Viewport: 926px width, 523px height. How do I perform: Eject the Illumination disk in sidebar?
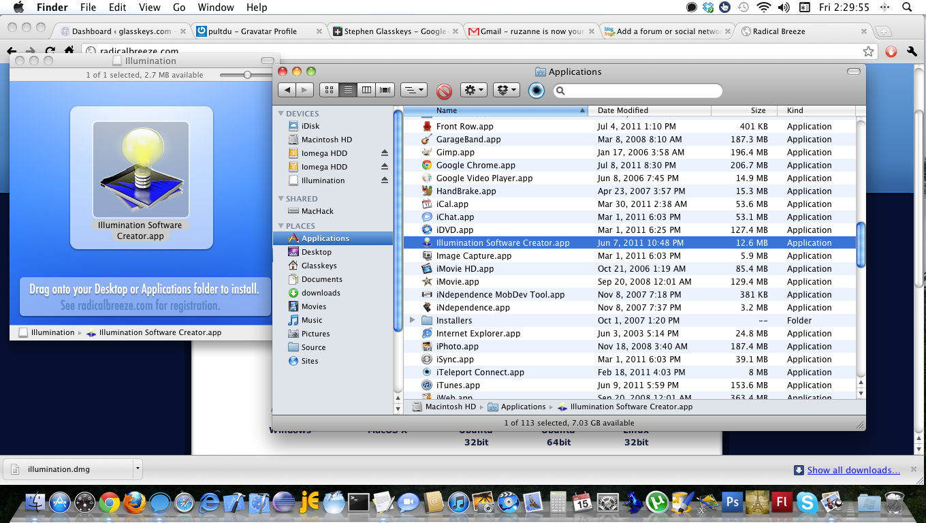pyautogui.click(x=385, y=180)
